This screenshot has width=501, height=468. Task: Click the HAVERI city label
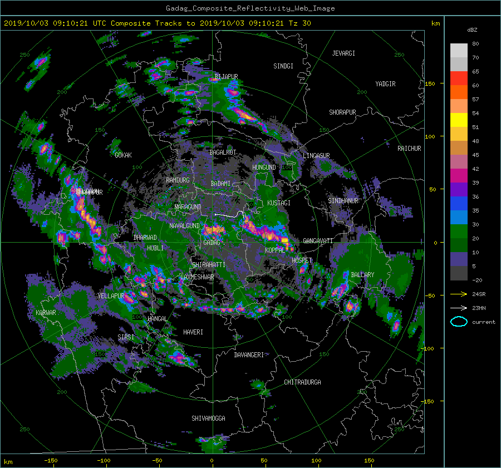[x=193, y=332]
